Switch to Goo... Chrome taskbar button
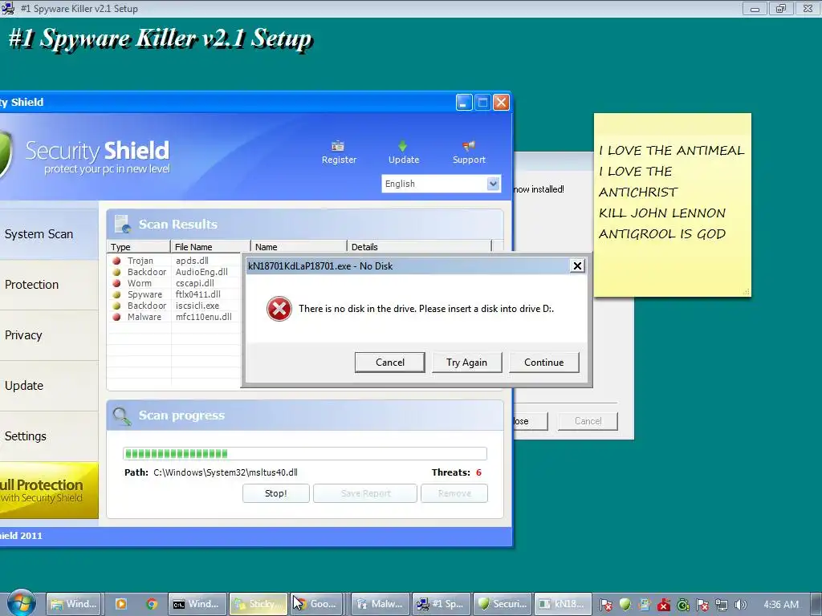The width and height of the screenshot is (822, 616). [x=316, y=604]
